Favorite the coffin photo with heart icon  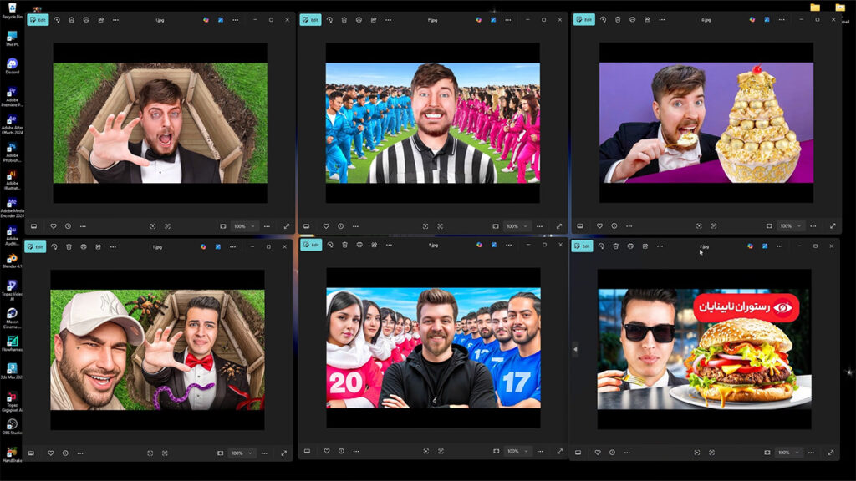(53, 226)
